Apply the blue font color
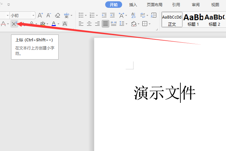 (54, 24)
